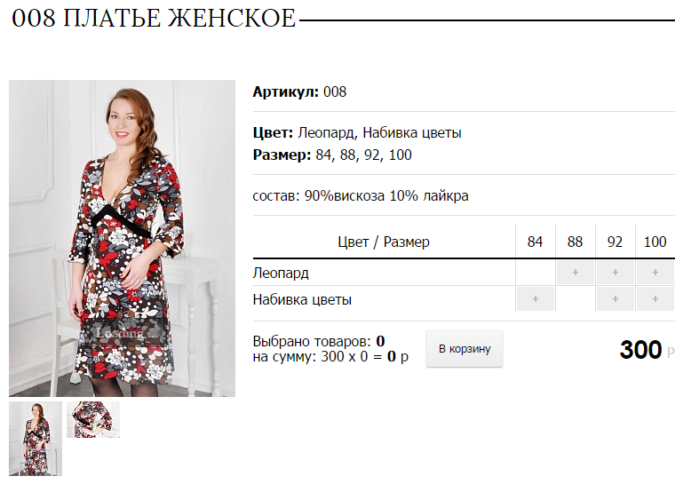
Task: Click the 100 size column header
Action: [655, 242]
